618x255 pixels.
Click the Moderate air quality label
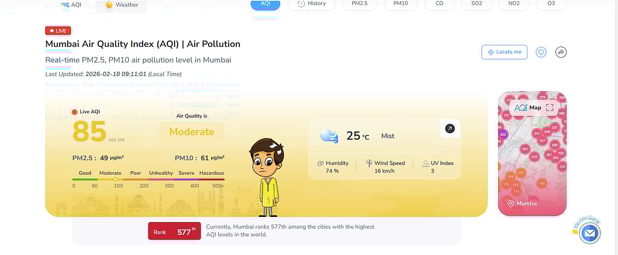point(192,132)
